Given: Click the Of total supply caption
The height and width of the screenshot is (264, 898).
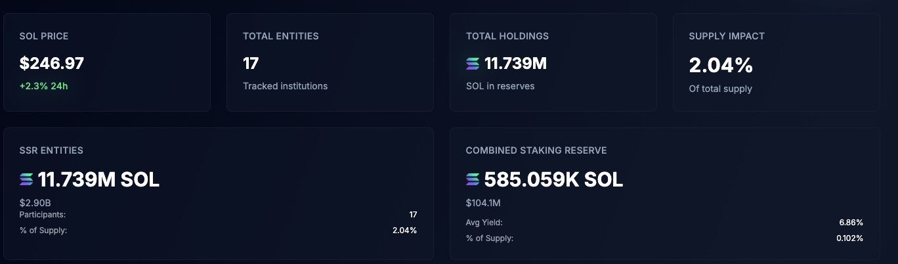Looking at the screenshot, I should (720, 89).
